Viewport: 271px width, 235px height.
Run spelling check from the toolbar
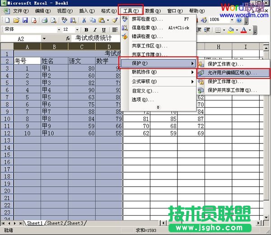(64, 20)
